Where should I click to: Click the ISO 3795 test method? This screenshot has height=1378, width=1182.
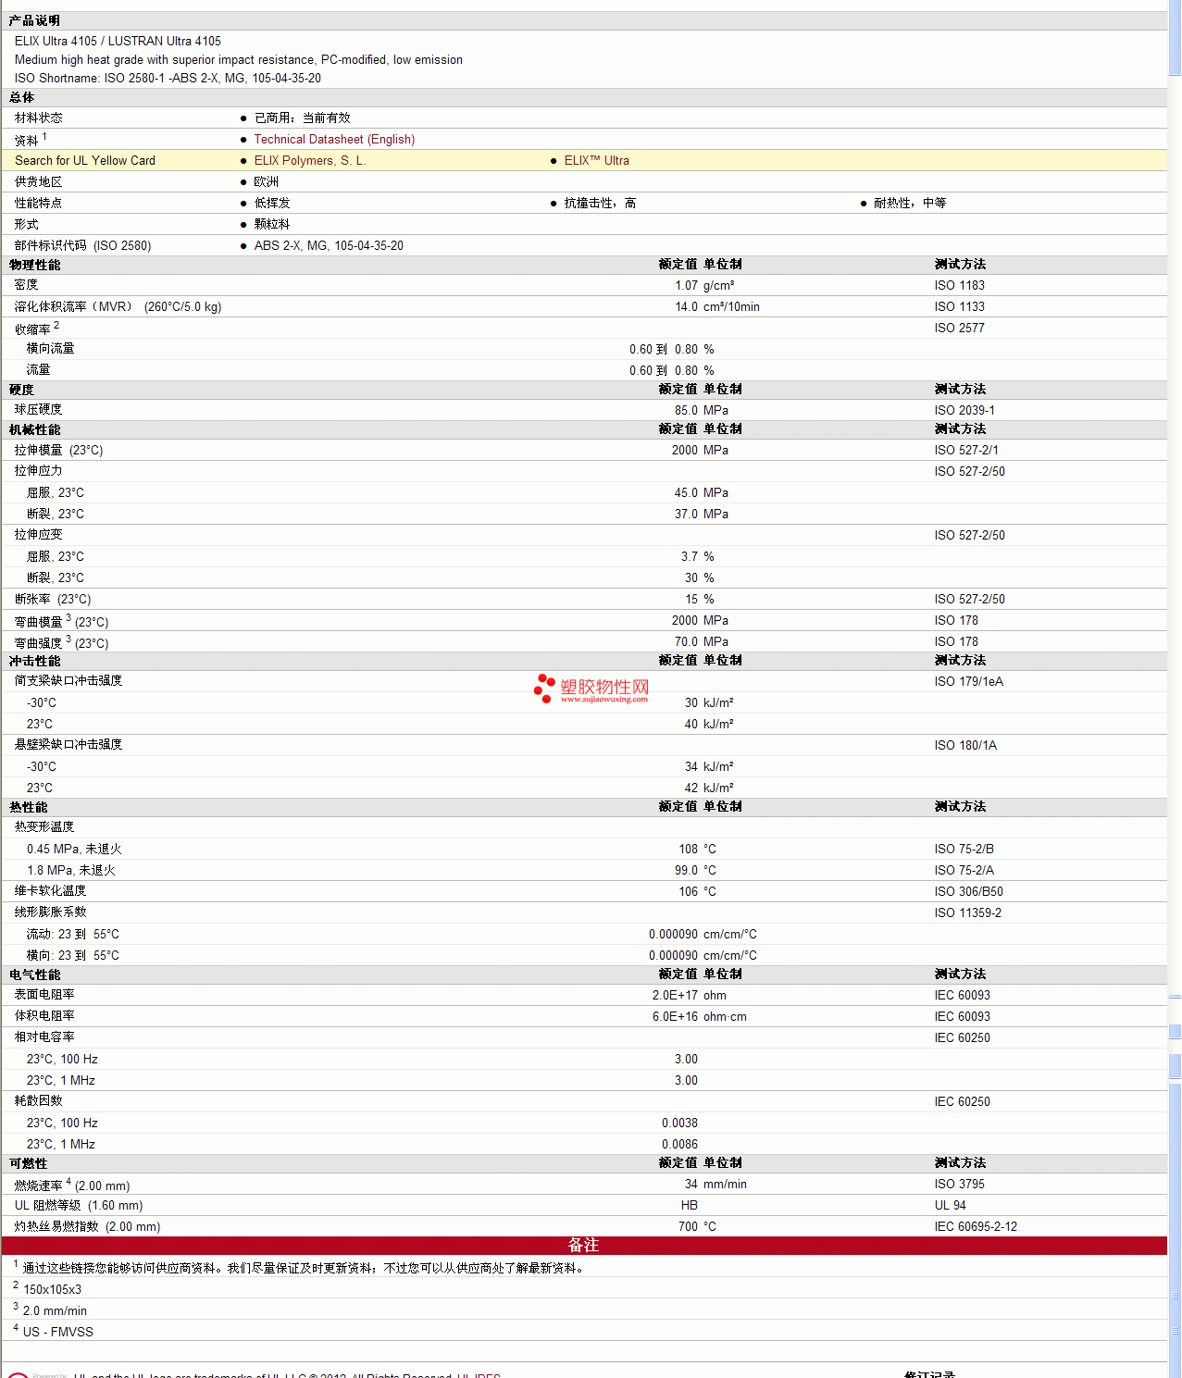(960, 1184)
